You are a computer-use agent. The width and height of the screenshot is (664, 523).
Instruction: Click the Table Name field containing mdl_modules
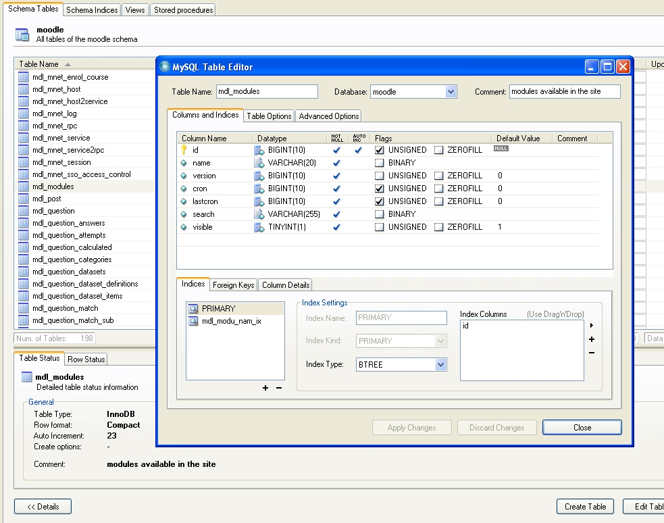point(267,91)
